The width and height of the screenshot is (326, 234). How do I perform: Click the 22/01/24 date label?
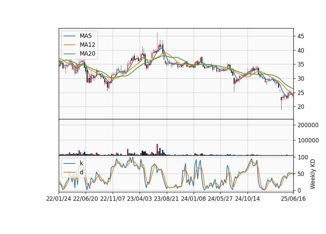[59, 199]
